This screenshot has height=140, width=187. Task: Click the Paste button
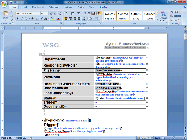(x=5, y=15)
